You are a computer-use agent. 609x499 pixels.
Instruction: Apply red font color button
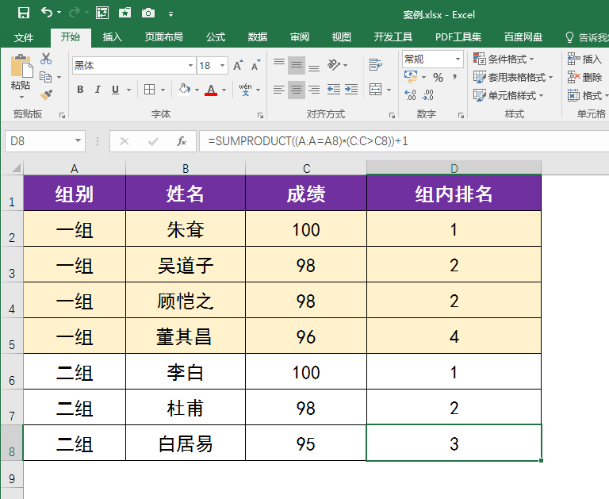(211, 90)
